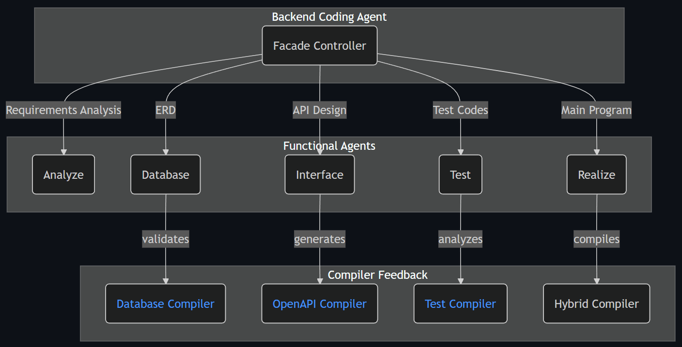Follow the Test Compiler link
This screenshot has height=347, width=682.
point(460,304)
